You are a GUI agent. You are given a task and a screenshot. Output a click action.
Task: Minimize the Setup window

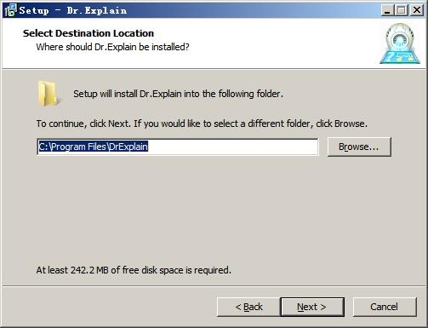(x=387, y=10)
